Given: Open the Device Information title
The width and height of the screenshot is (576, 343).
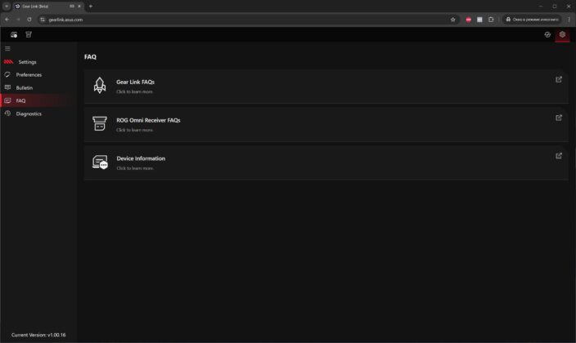Looking at the screenshot, I should pyautogui.click(x=141, y=158).
